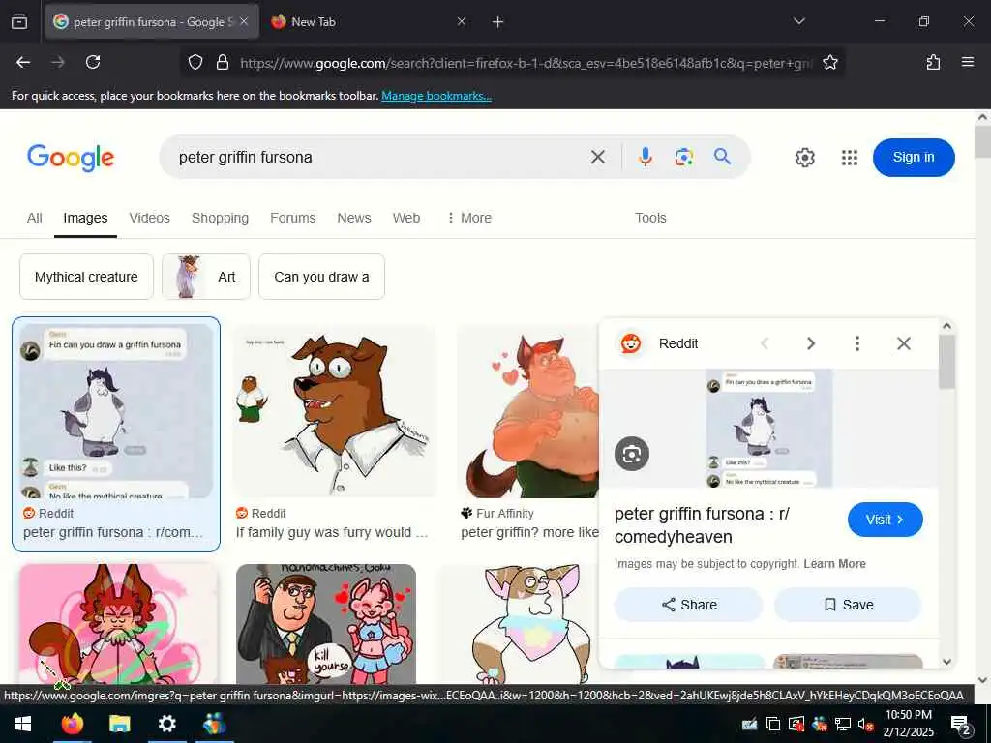
Task: Go to the Google logo homepage
Action: tap(71, 158)
